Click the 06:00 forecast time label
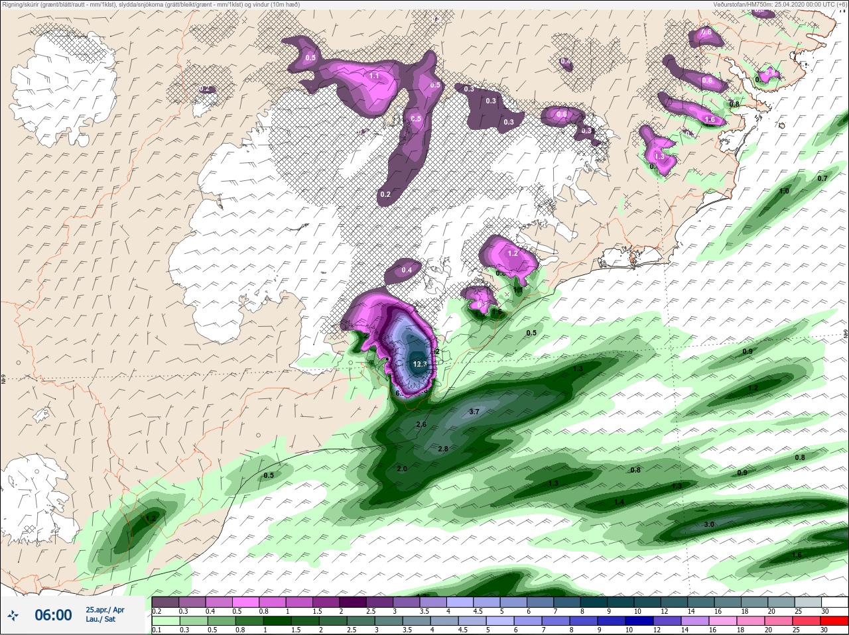This screenshot has width=849, height=635. (53, 615)
